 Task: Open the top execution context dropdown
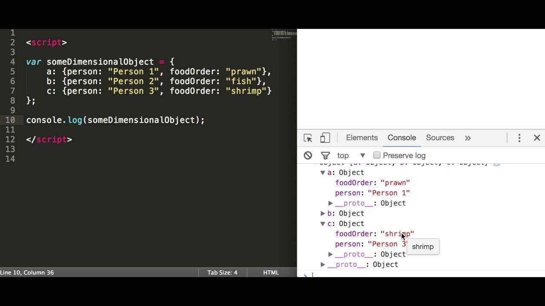351,156
